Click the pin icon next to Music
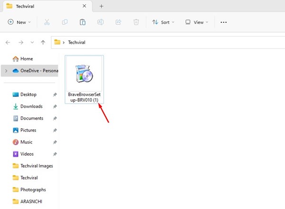This screenshot has height=209, width=285. coord(55,142)
